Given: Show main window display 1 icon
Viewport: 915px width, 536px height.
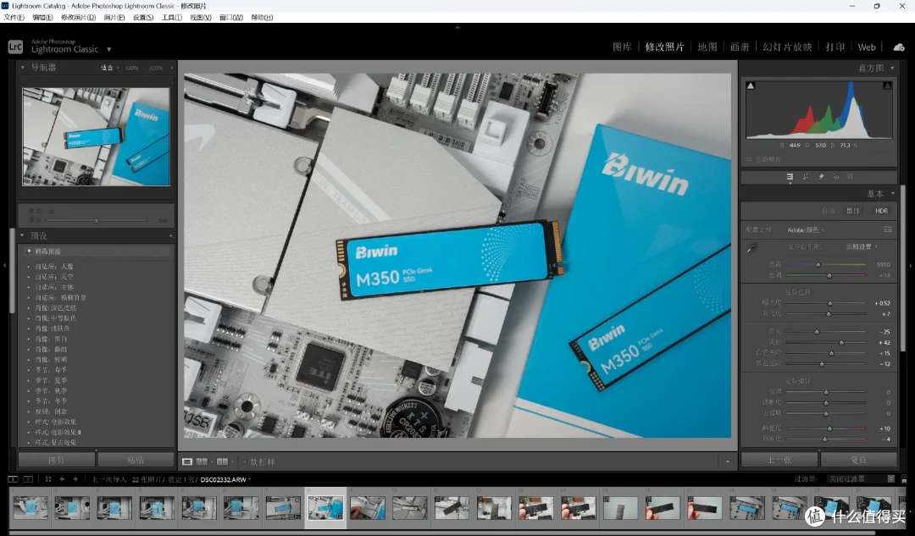Looking at the screenshot, I should [13, 478].
